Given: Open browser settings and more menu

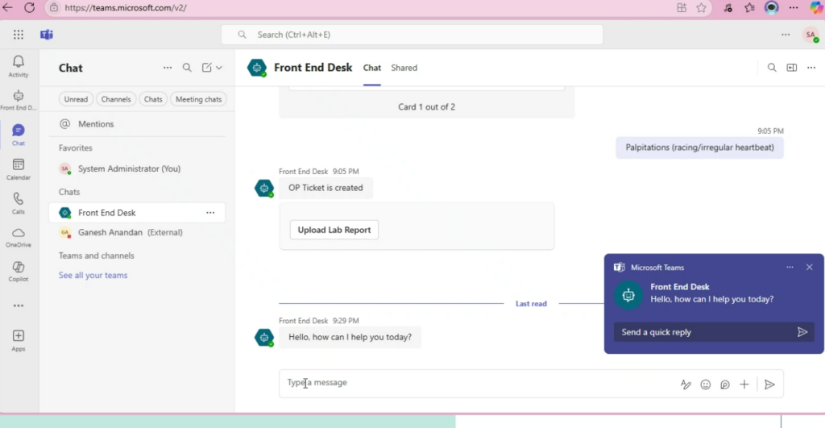Looking at the screenshot, I should [x=794, y=8].
